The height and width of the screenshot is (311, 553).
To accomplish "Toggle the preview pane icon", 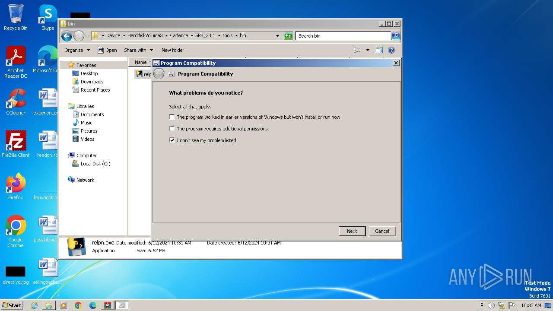I will [x=379, y=50].
